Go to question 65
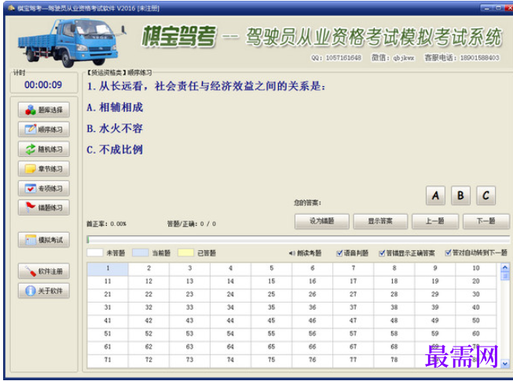The height and width of the screenshot is (381, 513). coord(271,347)
